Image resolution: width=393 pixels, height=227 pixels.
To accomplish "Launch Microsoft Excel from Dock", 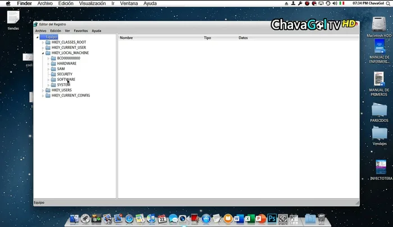I will (x=250, y=219).
